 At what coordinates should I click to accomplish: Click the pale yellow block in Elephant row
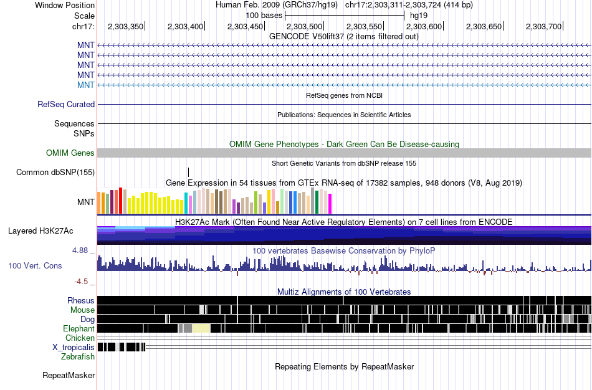click(x=201, y=328)
